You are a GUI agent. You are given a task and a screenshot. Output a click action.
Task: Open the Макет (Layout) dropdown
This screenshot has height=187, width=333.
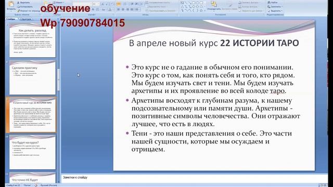click(58, 3)
